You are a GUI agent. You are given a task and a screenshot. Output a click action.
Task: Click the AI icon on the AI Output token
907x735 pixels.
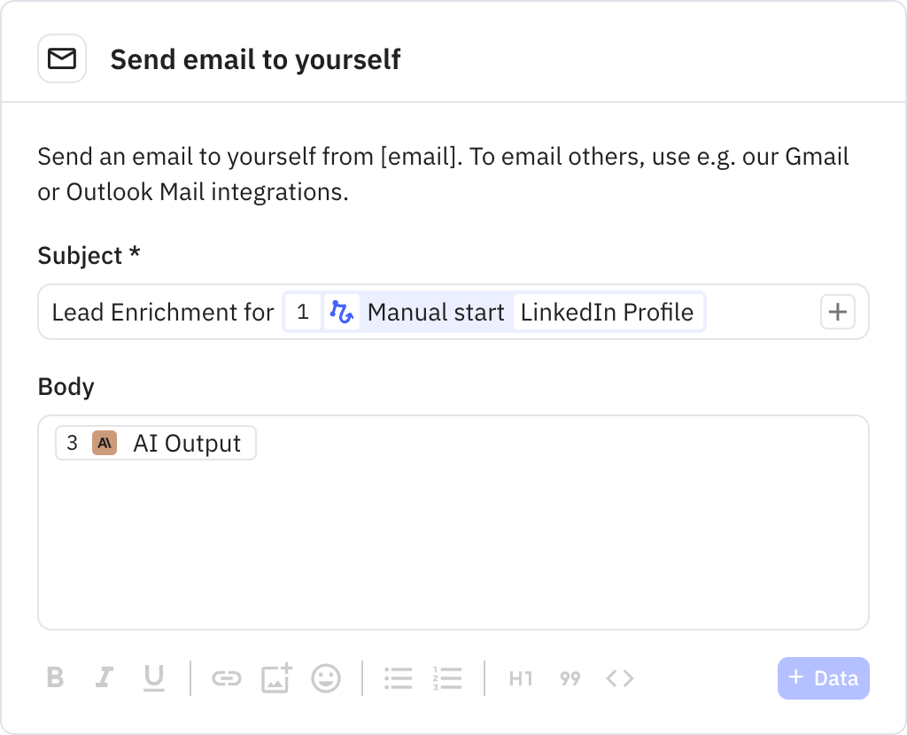(x=105, y=443)
